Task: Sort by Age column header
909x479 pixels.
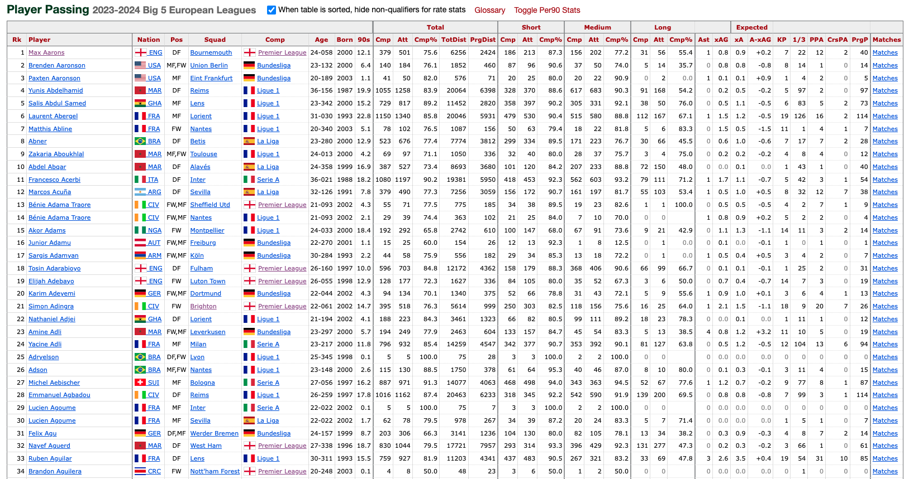Action: click(x=321, y=40)
